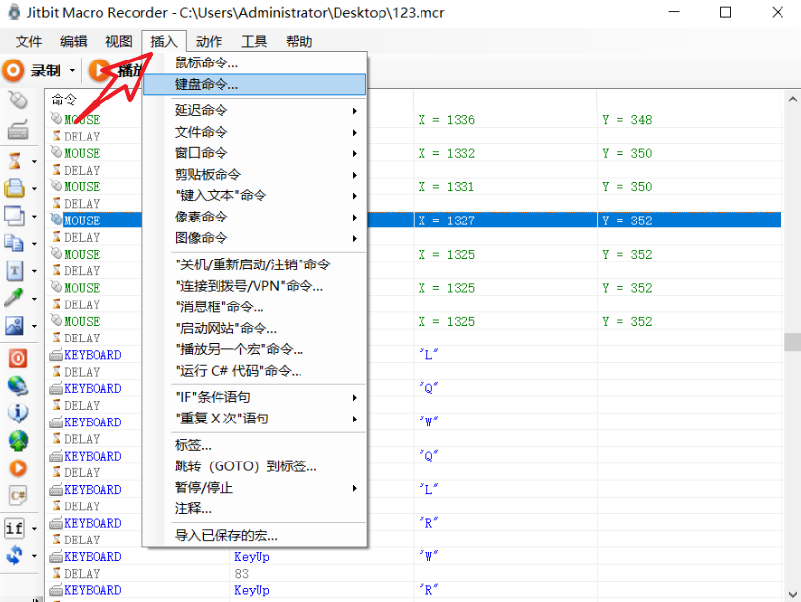Open dropdown arrow beside 'if' icon
Screen dimensions: 801x602
34,529
